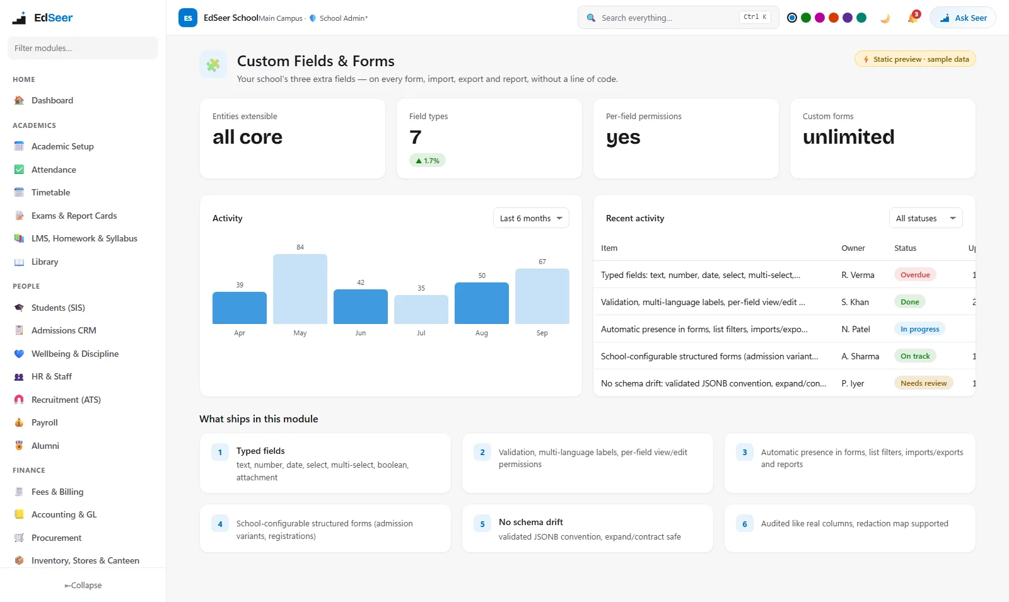Select the magenta theme color dot
Image resolution: width=1009 pixels, height=602 pixels.
820,18
